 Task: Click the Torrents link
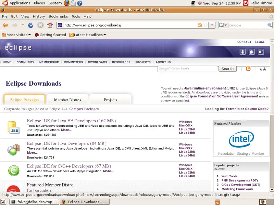click(x=233, y=109)
